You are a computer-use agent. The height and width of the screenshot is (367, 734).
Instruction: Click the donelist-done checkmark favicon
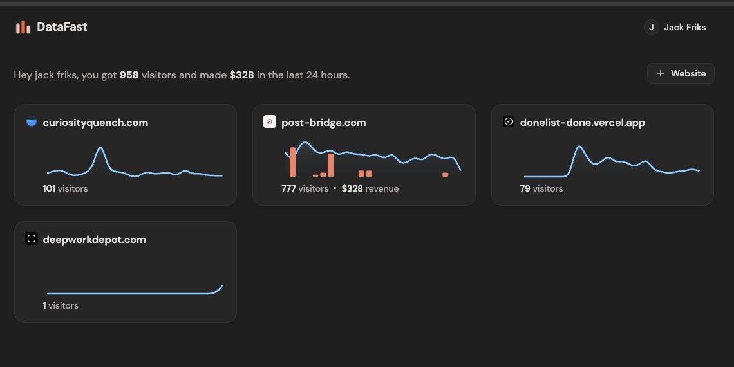pos(508,122)
